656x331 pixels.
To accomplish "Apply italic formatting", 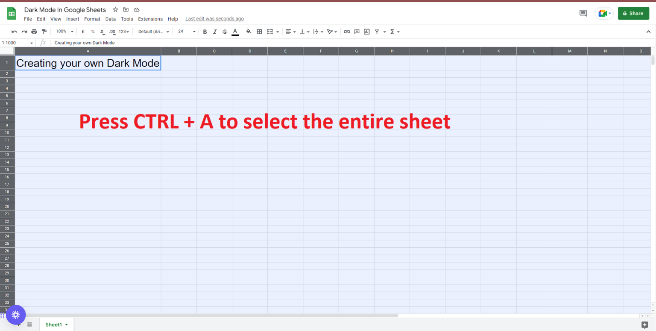I will (215, 32).
